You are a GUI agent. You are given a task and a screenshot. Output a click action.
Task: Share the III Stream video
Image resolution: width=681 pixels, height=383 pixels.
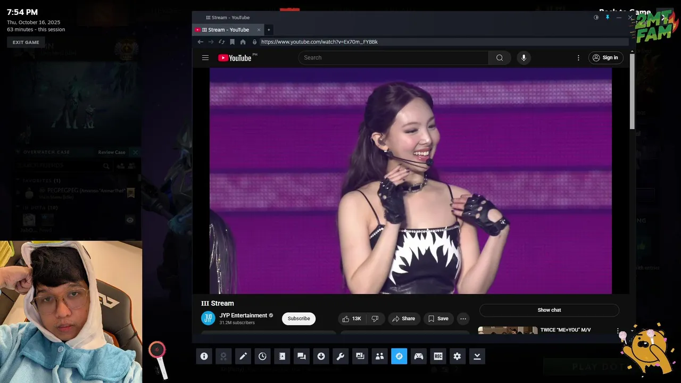404,319
